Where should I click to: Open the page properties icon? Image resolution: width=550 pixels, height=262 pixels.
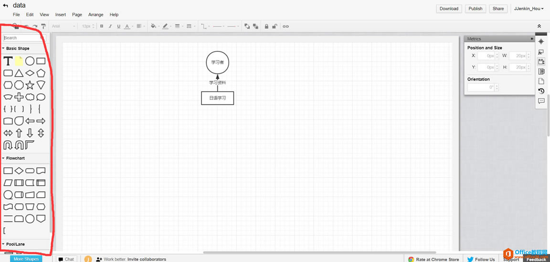pos(541,81)
